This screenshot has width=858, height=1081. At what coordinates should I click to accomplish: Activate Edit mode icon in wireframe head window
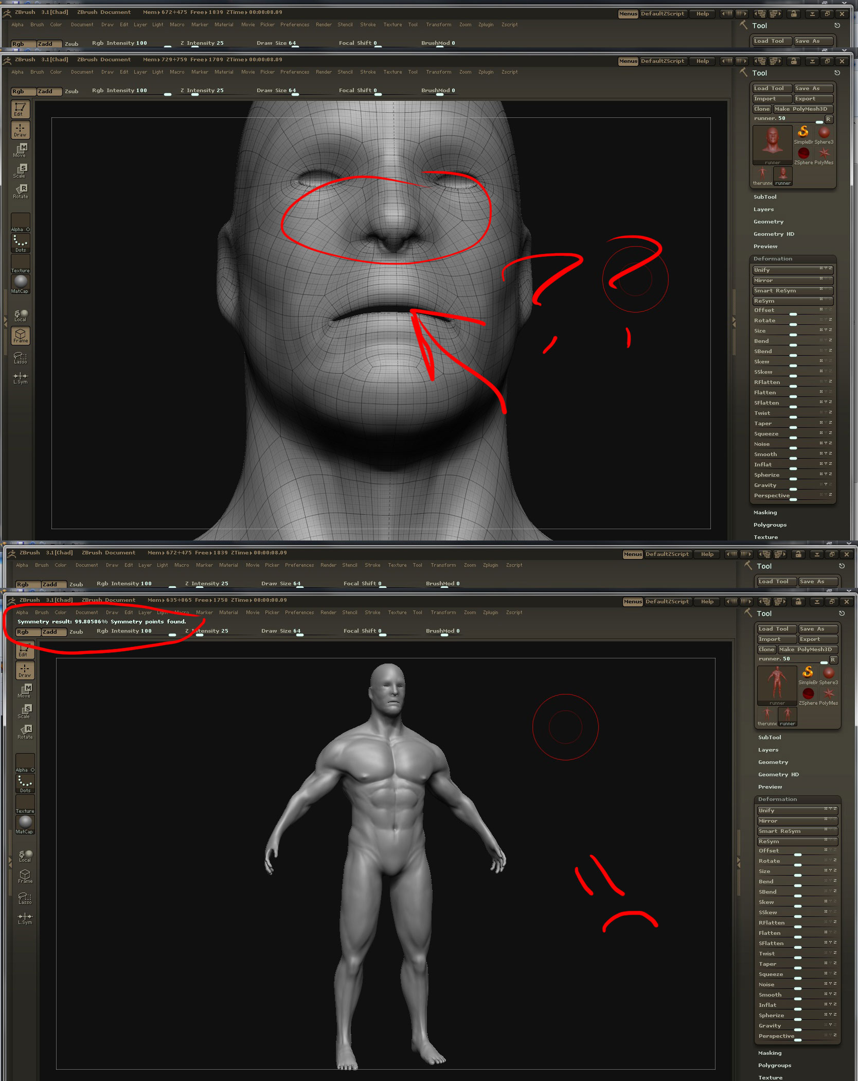(x=20, y=109)
